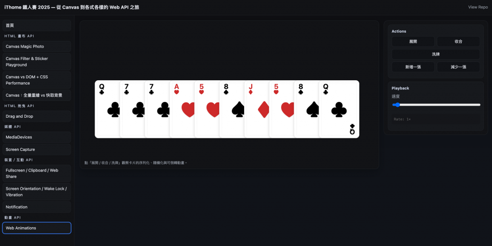Click the 收合 button
This screenshot has width=492, height=246.
tap(458, 41)
